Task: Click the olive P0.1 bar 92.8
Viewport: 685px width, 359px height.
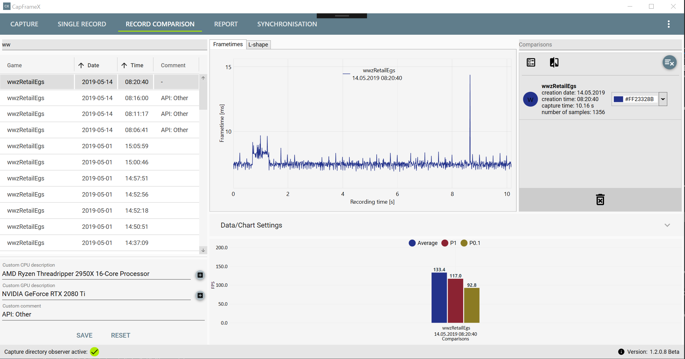Action: click(x=472, y=305)
